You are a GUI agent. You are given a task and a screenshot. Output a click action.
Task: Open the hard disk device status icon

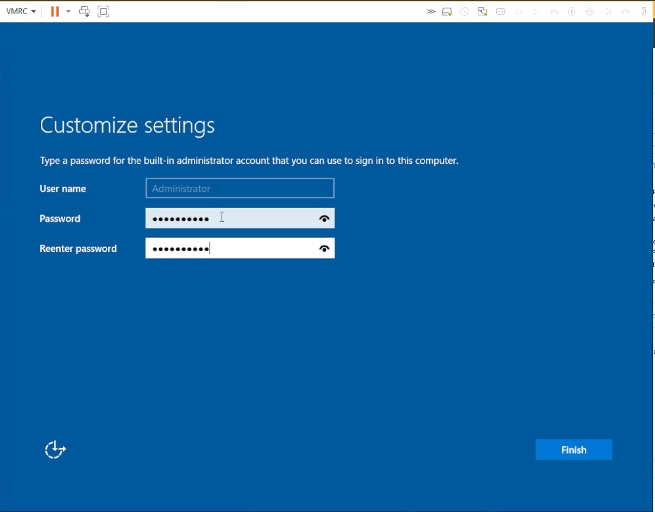click(446, 11)
